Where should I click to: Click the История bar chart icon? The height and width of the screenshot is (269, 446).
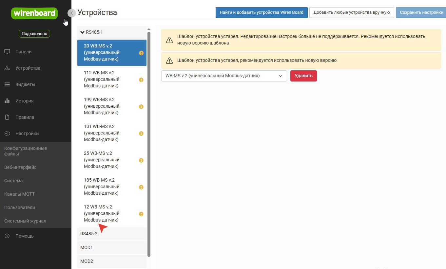(7, 101)
